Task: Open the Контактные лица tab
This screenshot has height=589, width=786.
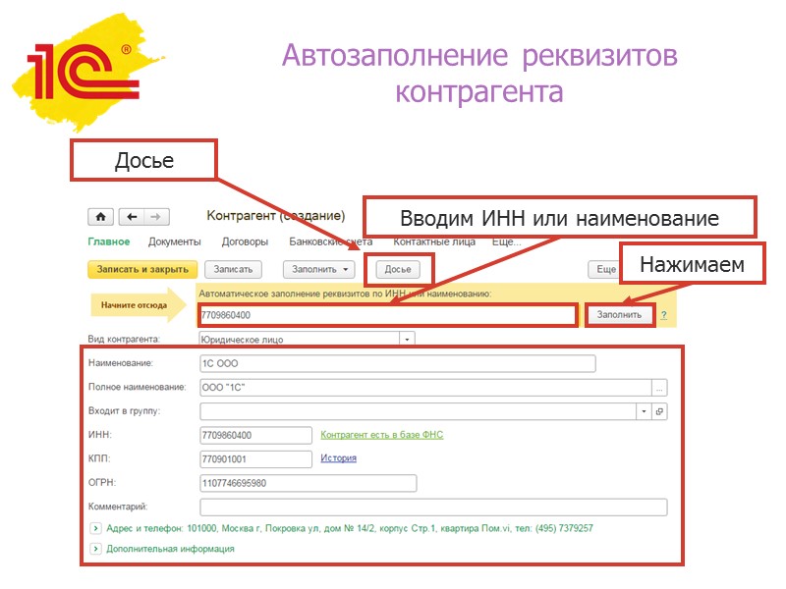Action: pyautogui.click(x=434, y=241)
